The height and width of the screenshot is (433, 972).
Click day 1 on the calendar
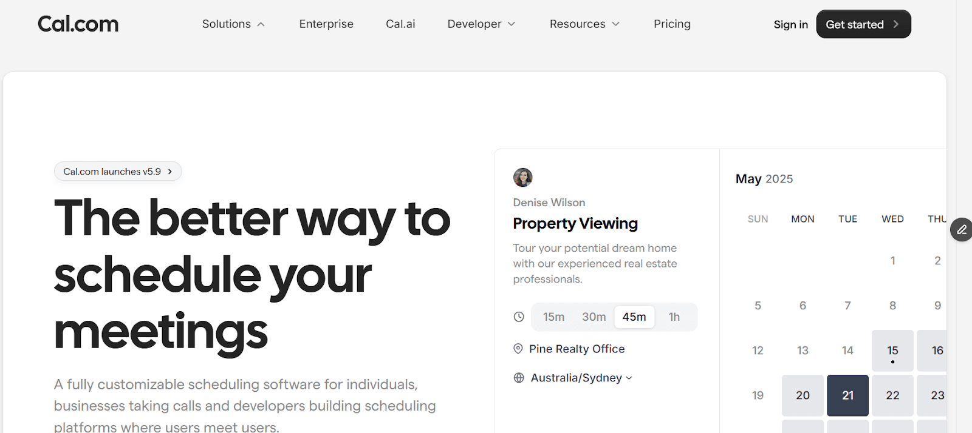tap(892, 261)
